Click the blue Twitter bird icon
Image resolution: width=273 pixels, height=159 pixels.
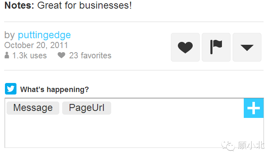click(x=11, y=89)
